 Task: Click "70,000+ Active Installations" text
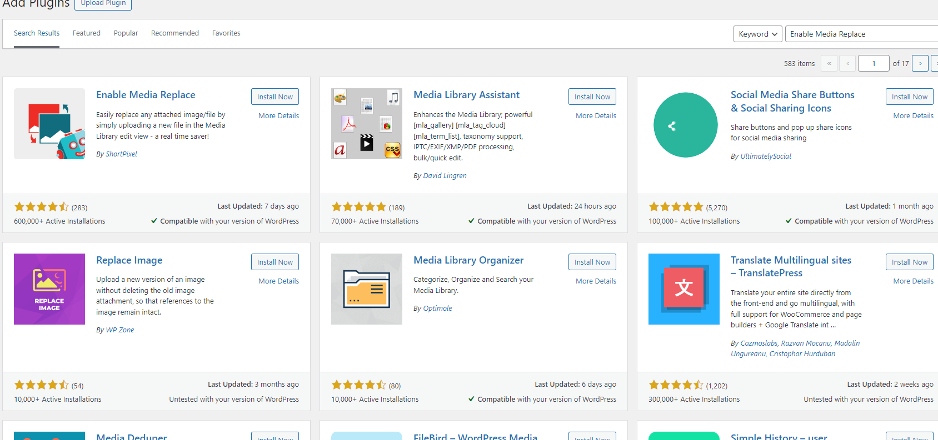point(375,221)
